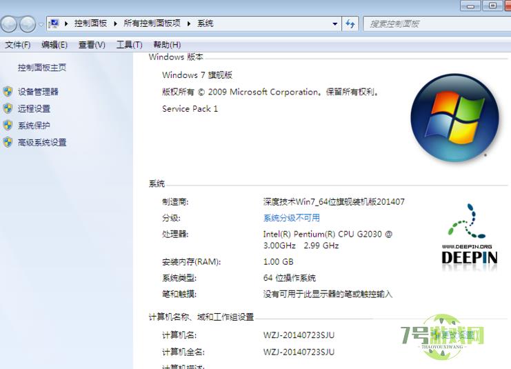Click the Windows 版本 section heading
This screenshot has height=369, width=511.
pyautogui.click(x=176, y=57)
